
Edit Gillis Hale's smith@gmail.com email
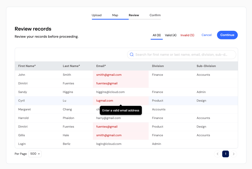pos(121,135)
